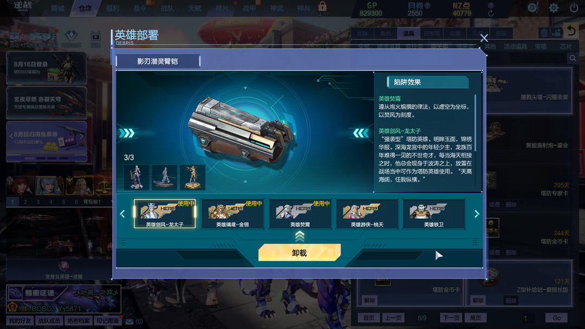Select hero card 英雄晴鸢-金翎
Viewport: 585px width, 329px height.
[x=232, y=214]
